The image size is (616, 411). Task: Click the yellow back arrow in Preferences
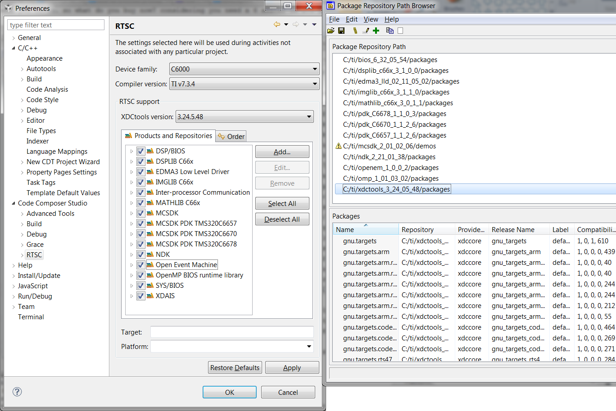[x=277, y=24]
